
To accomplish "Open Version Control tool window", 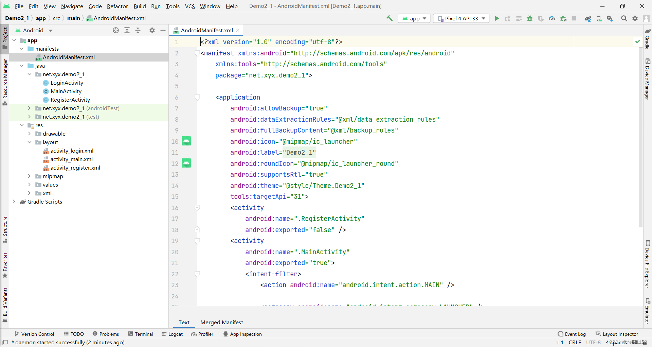I will (34, 334).
